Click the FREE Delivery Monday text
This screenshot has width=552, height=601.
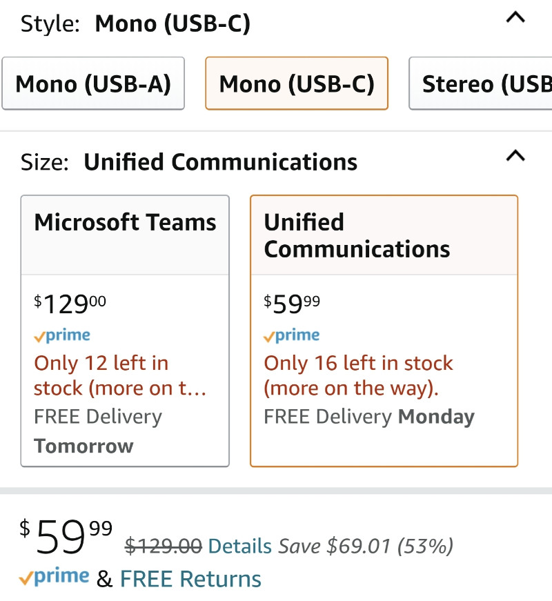point(369,417)
